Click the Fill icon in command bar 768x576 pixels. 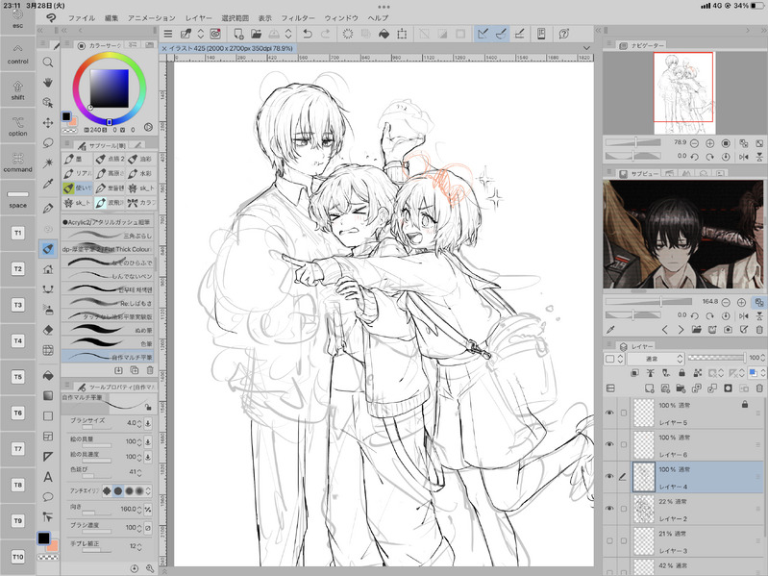tap(384, 34)
